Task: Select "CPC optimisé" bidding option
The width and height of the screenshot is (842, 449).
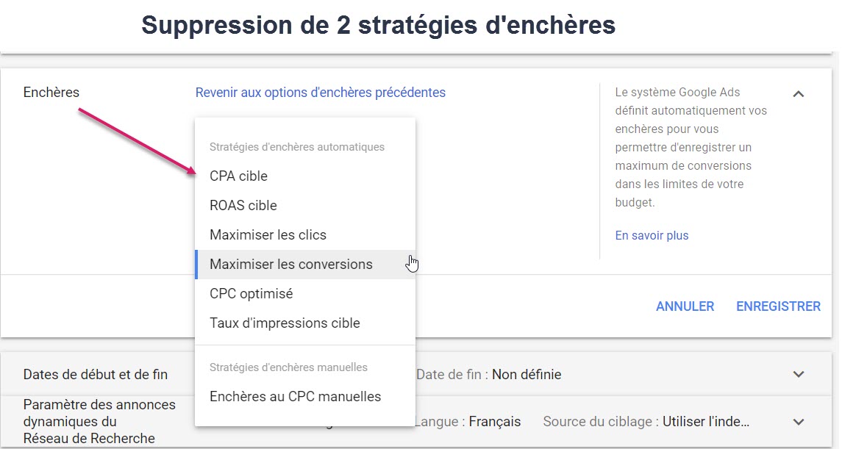Action: [250, 293]
